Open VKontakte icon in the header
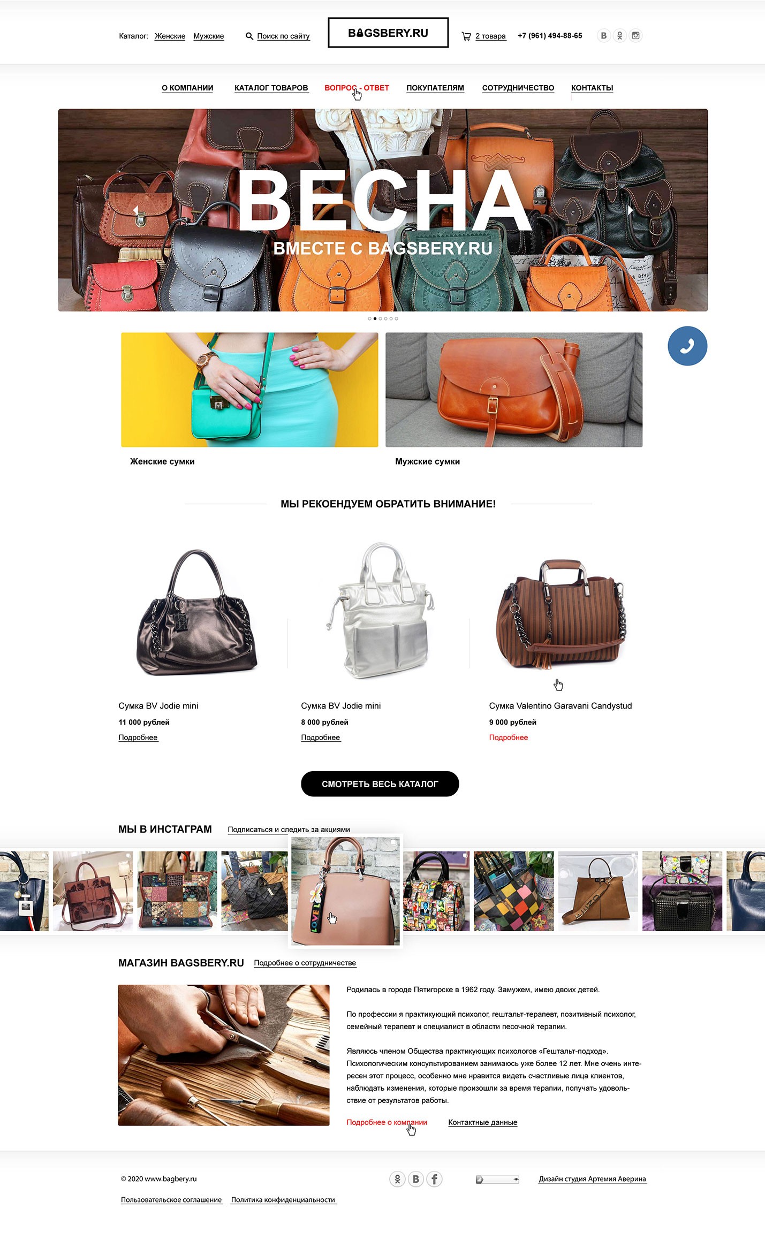Image resolution: width=765 pixels, height=1248 pixels. click(603, 36)
